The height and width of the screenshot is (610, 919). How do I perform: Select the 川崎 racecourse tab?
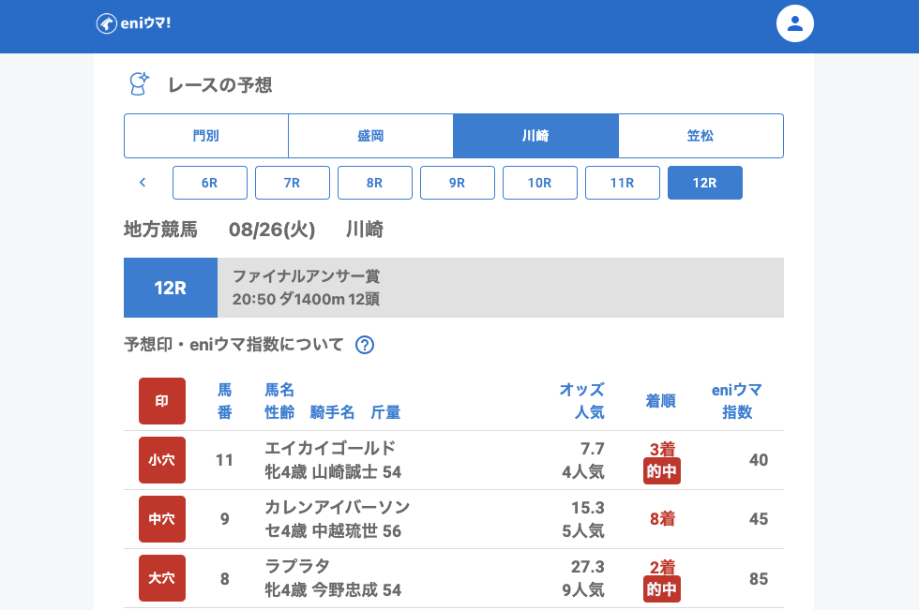[535, 136]
